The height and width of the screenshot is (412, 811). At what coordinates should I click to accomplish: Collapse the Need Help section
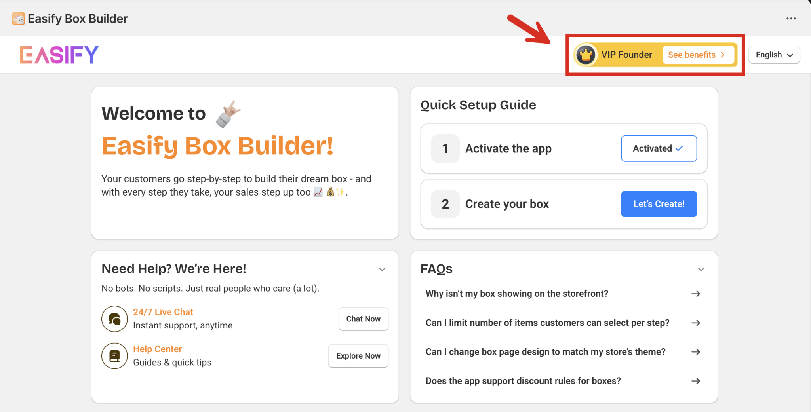tap(382, 269)
